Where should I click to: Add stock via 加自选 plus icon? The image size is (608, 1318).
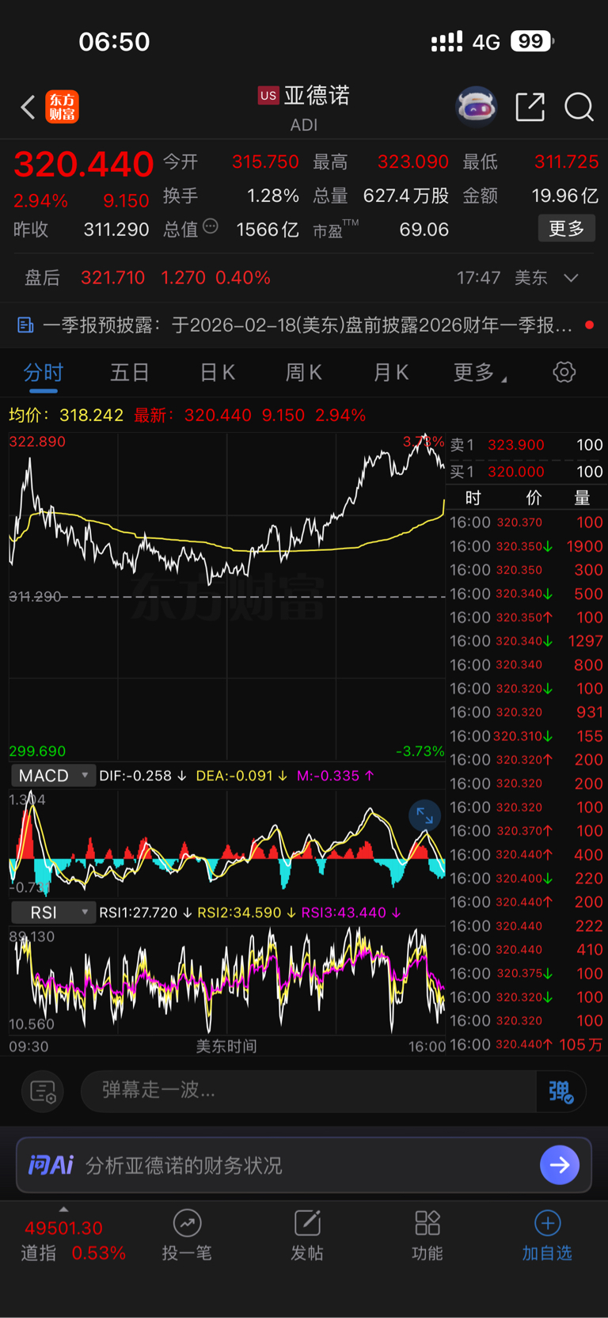pyautogui.click(x=547, y=1223)
